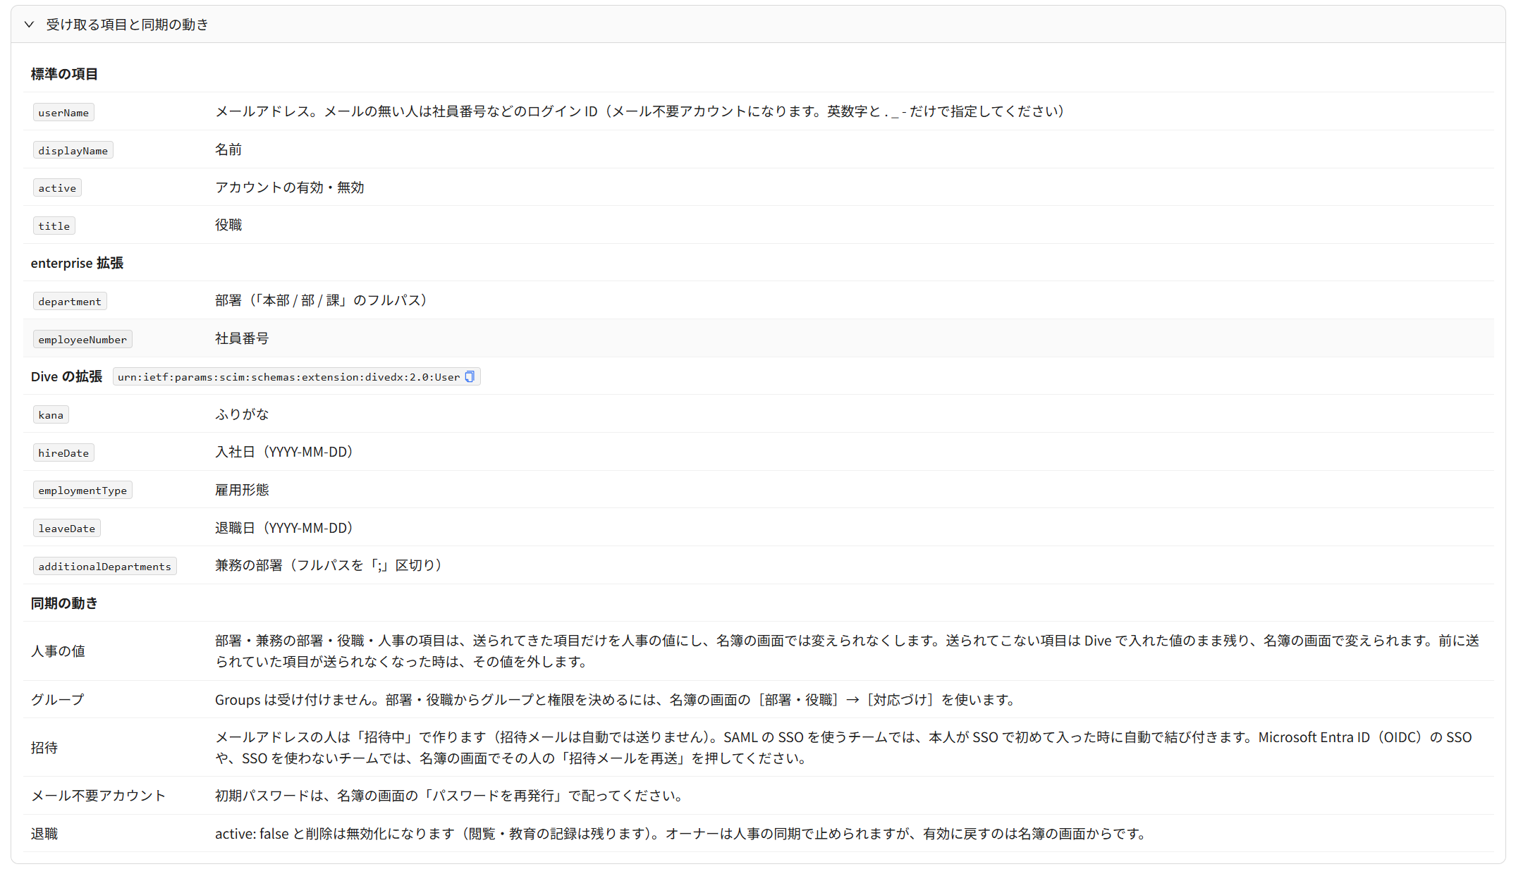Click the 同期の動き heading
The image size is (1516, 869).
(64, 603)
